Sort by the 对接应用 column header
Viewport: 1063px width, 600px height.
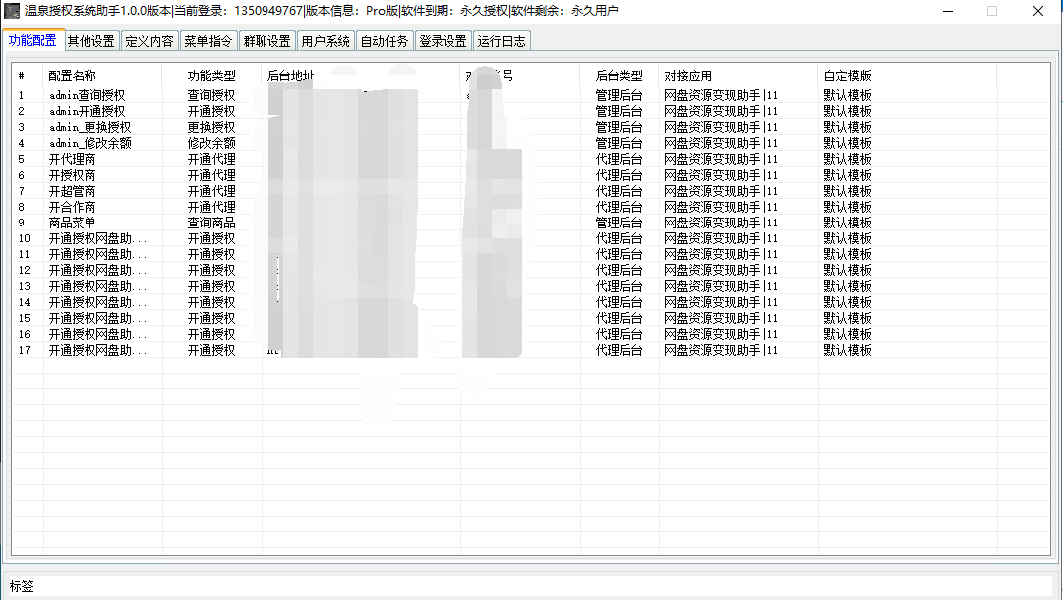[x=688, y=75]
